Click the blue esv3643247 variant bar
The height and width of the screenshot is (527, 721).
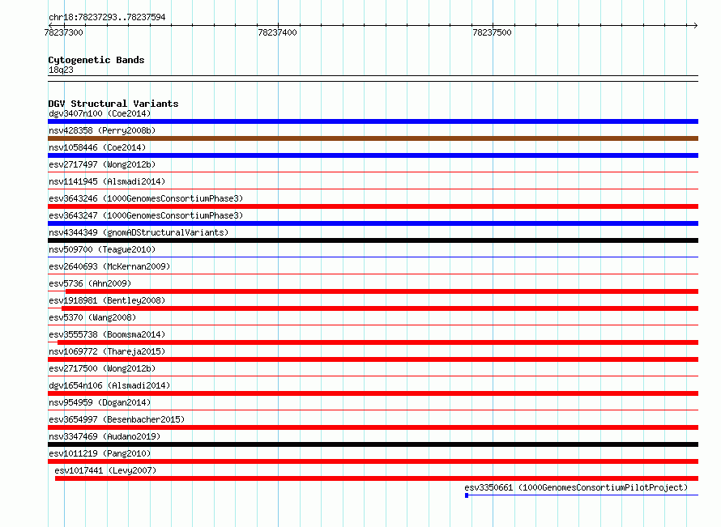coord(373,223)
